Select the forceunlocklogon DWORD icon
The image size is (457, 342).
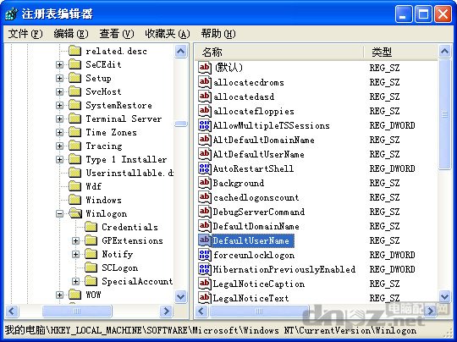click(x=205, y=255)
